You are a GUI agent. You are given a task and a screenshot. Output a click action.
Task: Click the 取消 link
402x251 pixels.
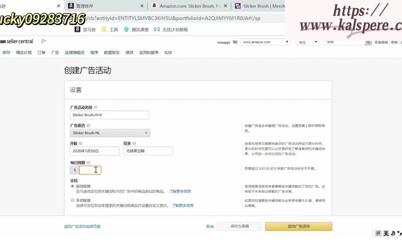coord(210,226)
